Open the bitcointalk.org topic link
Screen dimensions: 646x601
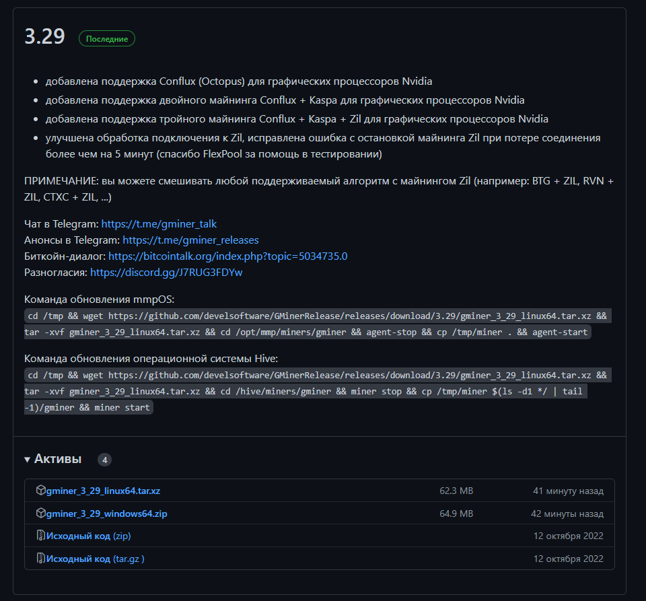pyautogui.click(x=228, y=256)
